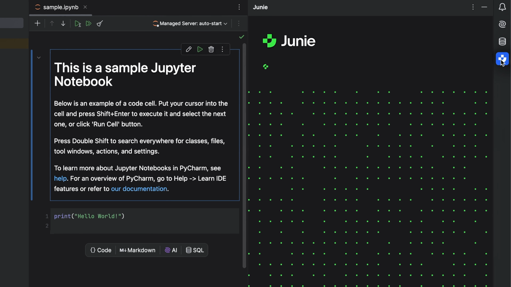Open Managed Server auto-start dropdown
The width and height of the screenshot is (511, 287).
[190, 24]
